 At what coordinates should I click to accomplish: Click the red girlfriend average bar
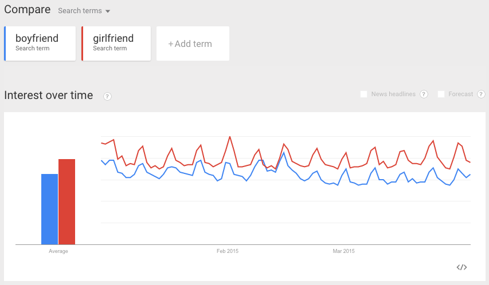pos(66,202)
